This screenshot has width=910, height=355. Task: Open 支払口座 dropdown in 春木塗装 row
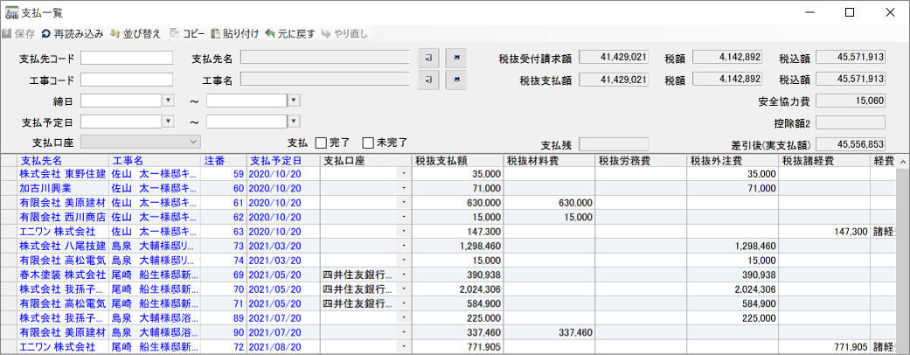coord(403,274)
